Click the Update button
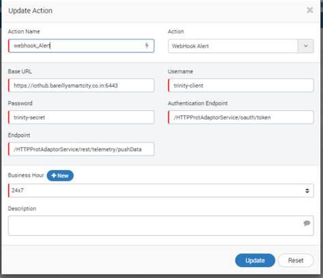Screen dimensions: 323x278 pos(255,260)
